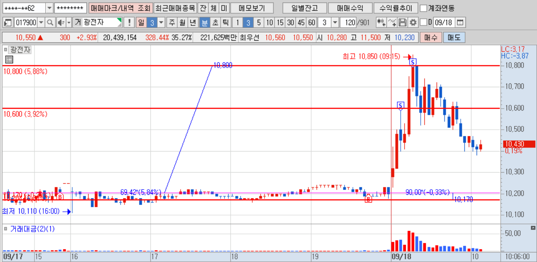Expand the speaker options dropdown arrow
Viewport: 537px width, 262px height.
69,23
